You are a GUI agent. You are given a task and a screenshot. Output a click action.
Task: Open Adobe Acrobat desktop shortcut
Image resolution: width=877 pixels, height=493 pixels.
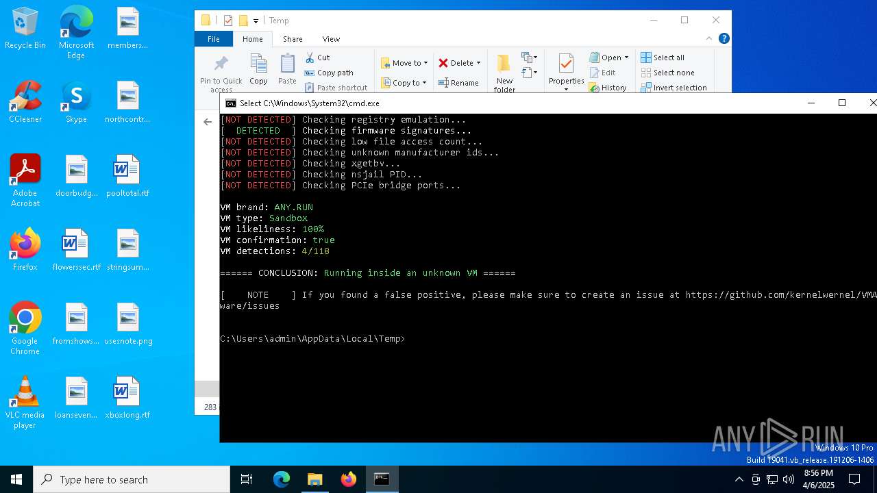[25, 181]
